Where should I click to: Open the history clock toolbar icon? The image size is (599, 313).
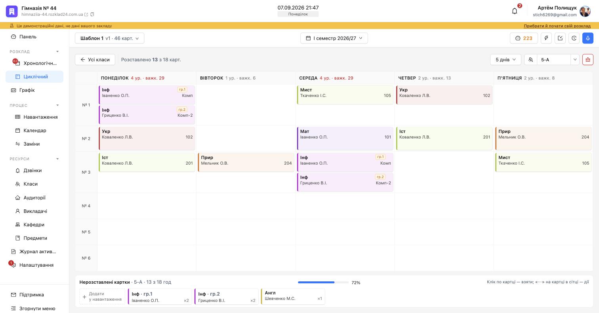(574, 38)
